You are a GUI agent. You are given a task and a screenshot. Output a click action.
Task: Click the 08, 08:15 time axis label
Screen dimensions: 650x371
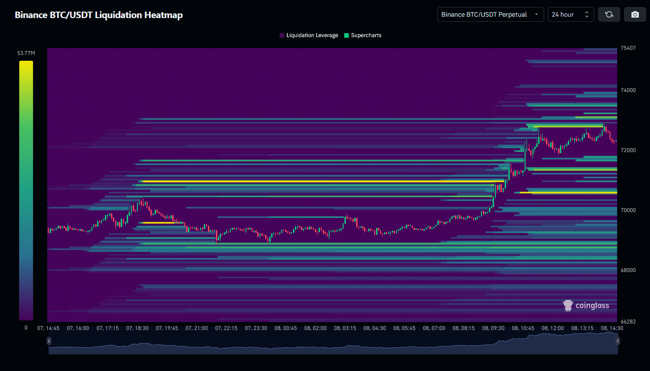[x=463, y=328]
